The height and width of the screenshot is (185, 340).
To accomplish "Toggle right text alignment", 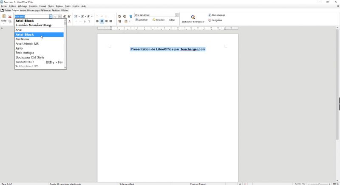I will [106, 21].
